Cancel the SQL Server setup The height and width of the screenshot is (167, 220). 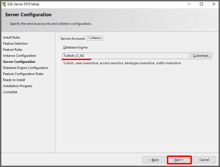coord(204,160)
